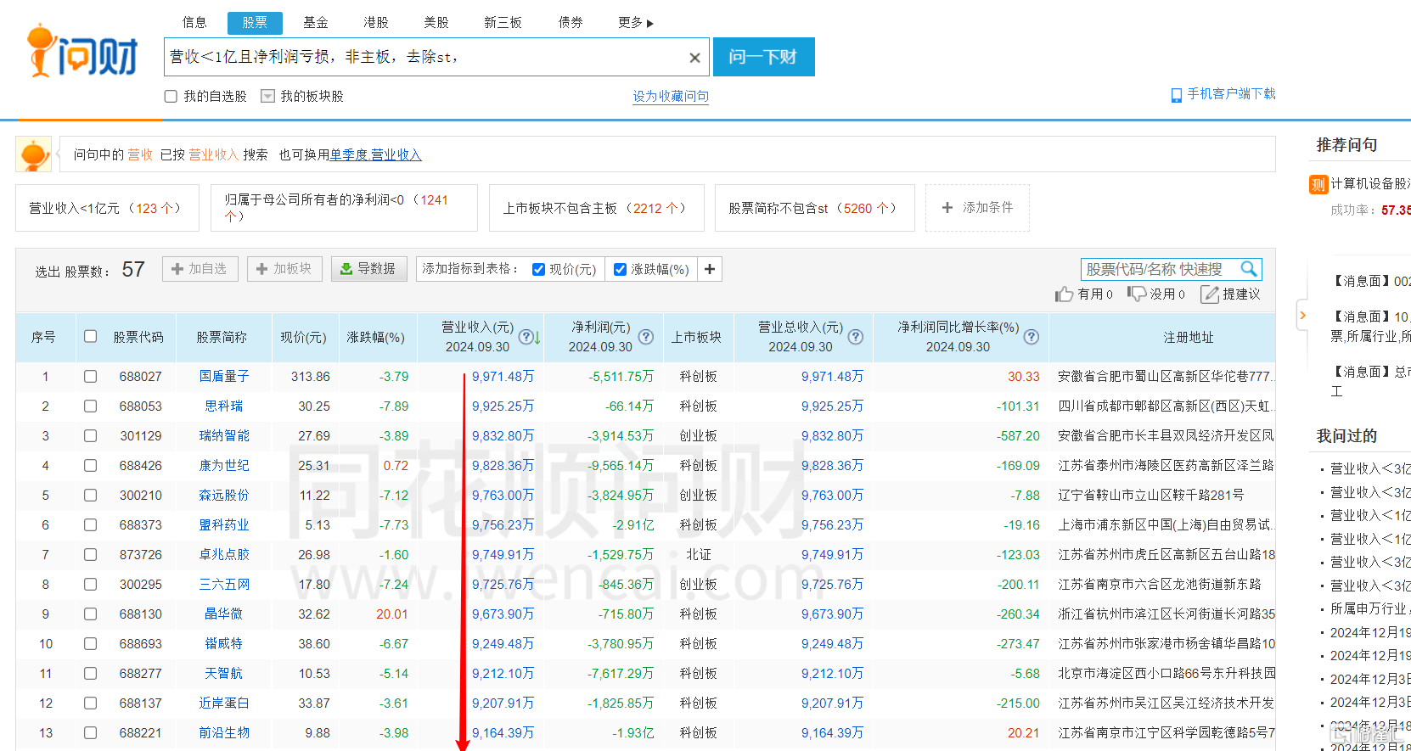Tick the select-all checkbox in the table header
The width and height of the screenshot is (1411, 751).
pos(90,337)
